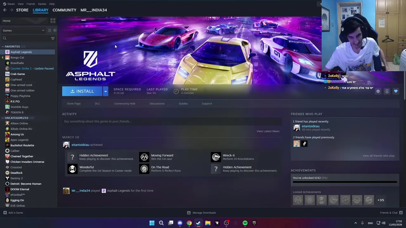Open the Guides link
Screen dimensions: 406x228
pyautogui.click(x=183, y=104)
